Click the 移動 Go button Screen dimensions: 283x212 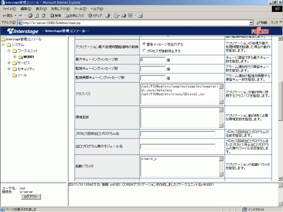(x=262, y=23)
